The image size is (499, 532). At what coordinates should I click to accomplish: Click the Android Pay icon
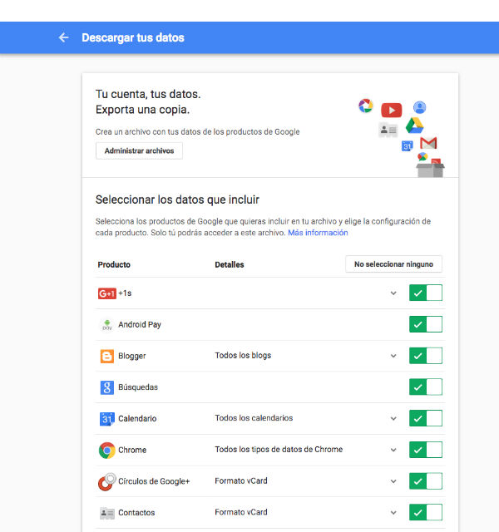click(x=107, y=325)
